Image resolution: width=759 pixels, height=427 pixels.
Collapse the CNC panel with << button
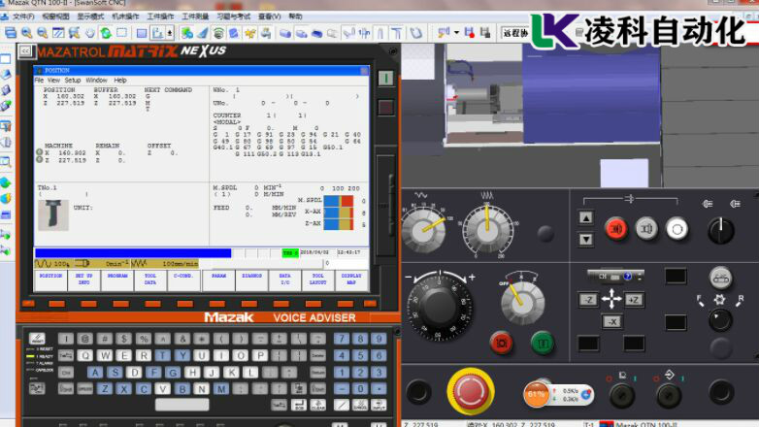(x=25, y=50)
